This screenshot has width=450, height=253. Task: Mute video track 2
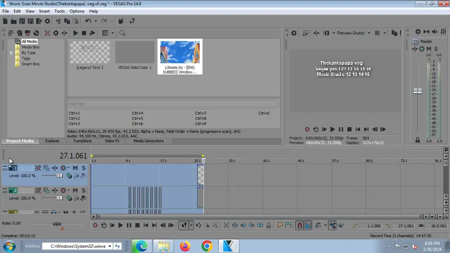click(75, 190)
